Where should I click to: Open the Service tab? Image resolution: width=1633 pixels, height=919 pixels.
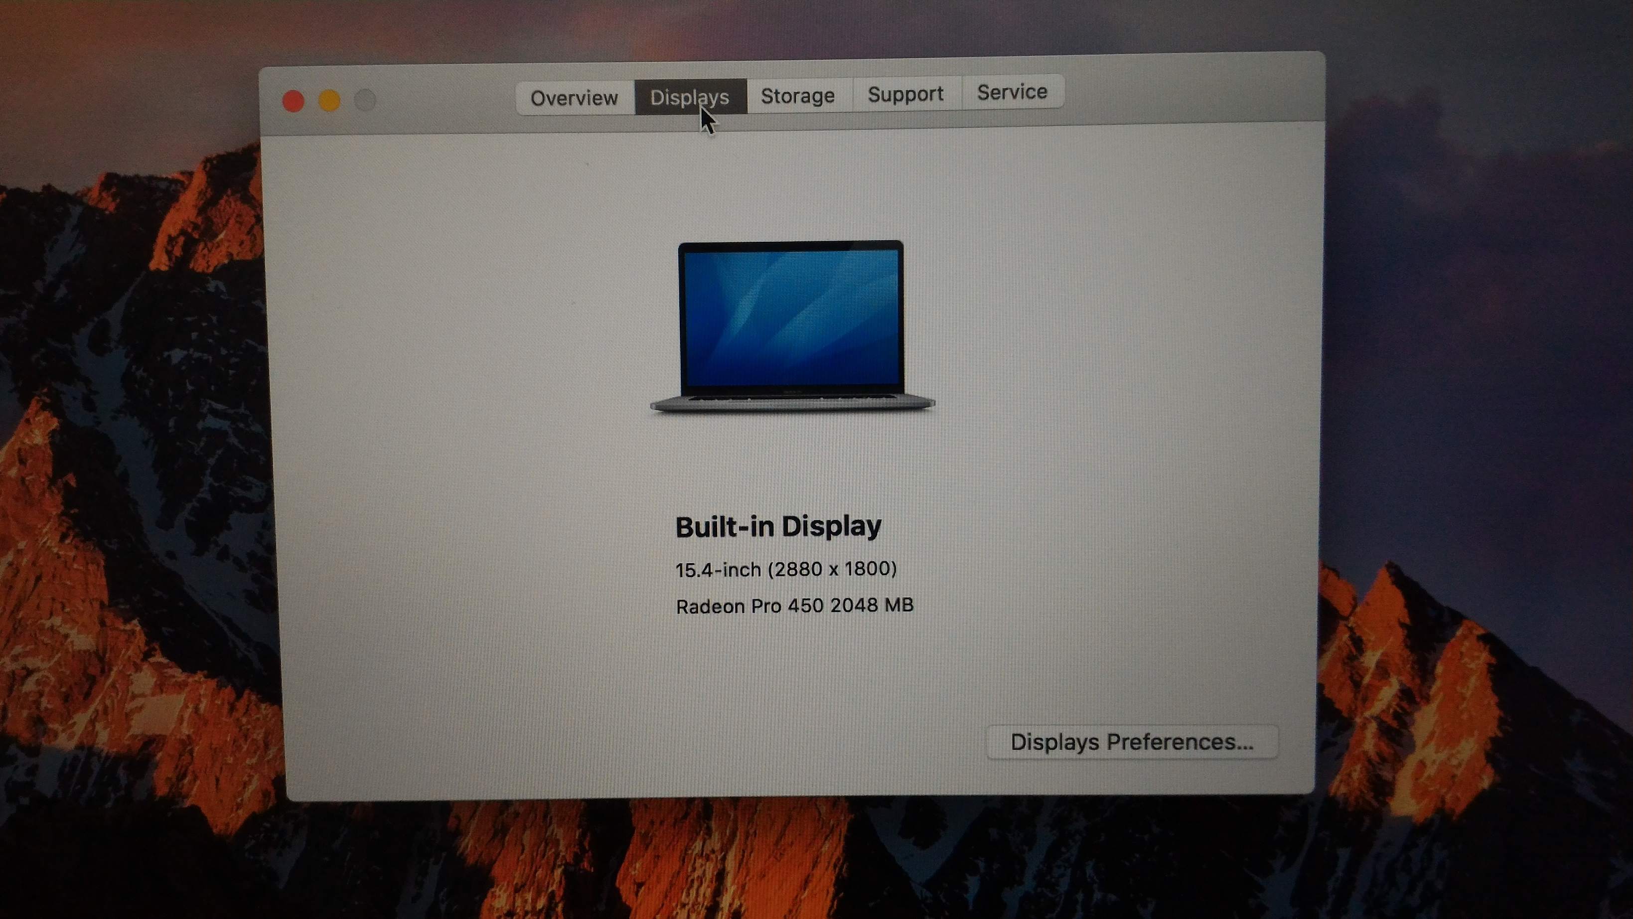(x=1013, y=93)
